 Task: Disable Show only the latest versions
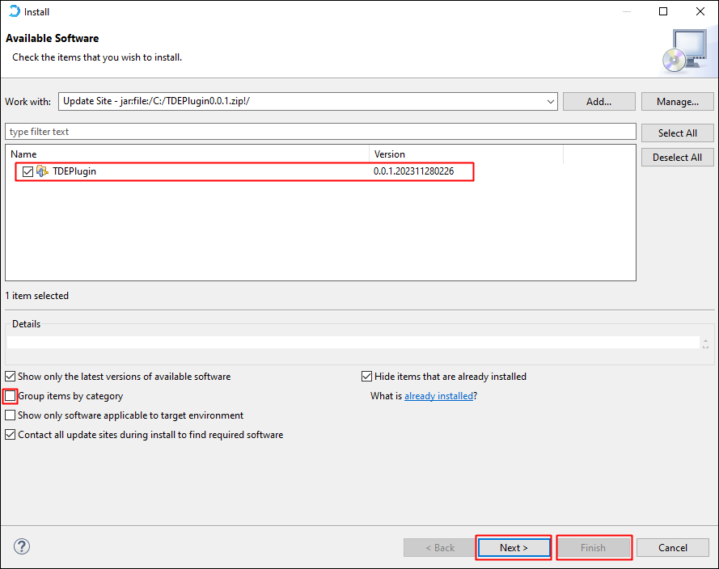(x=11, y=377)
